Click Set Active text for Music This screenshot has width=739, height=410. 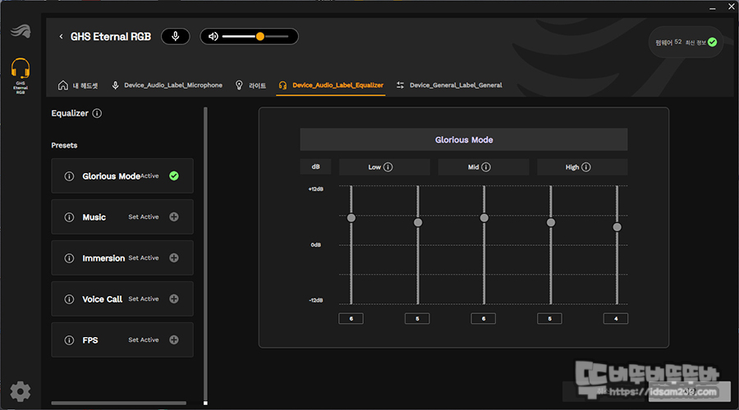click(x=144, y=217)
